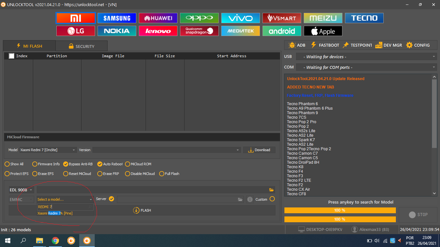This screenshot has height=247, width=440.
Task: Expand the firmware Version dropdown
Action: click(x=167, y=150)
